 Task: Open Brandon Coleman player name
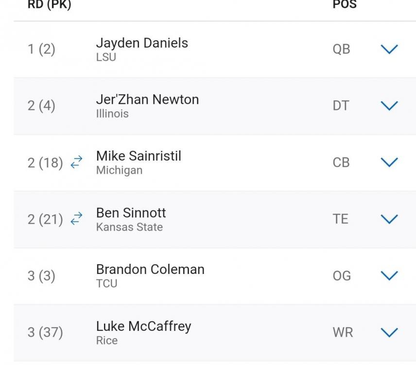(x=150, y=269)
